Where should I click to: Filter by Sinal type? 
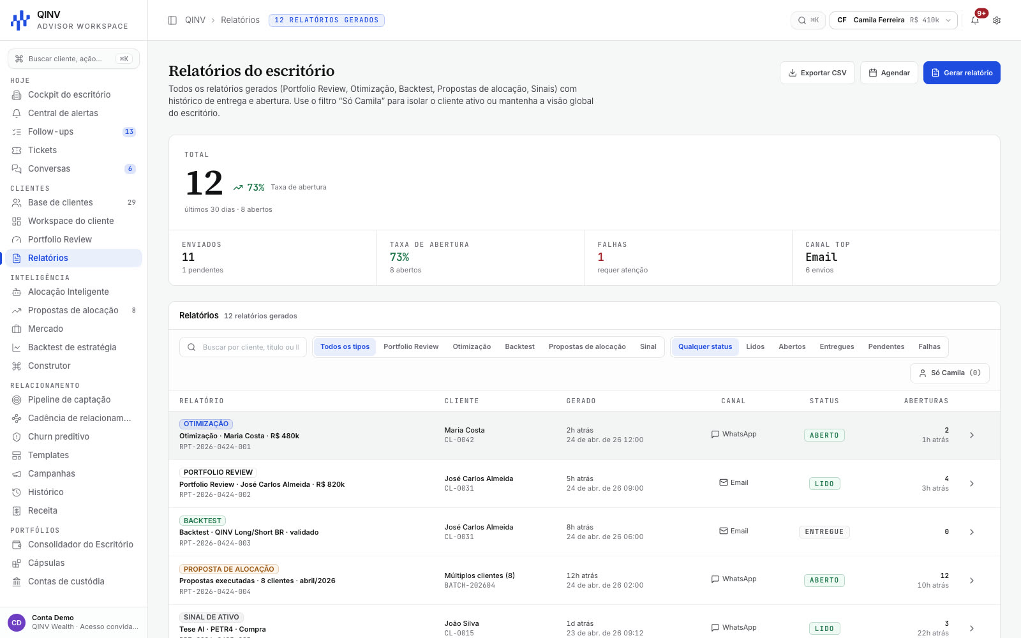tap(648, 347)
